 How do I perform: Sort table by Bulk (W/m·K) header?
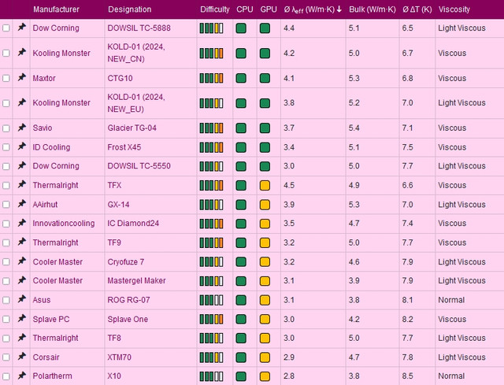tap(372, 9)
